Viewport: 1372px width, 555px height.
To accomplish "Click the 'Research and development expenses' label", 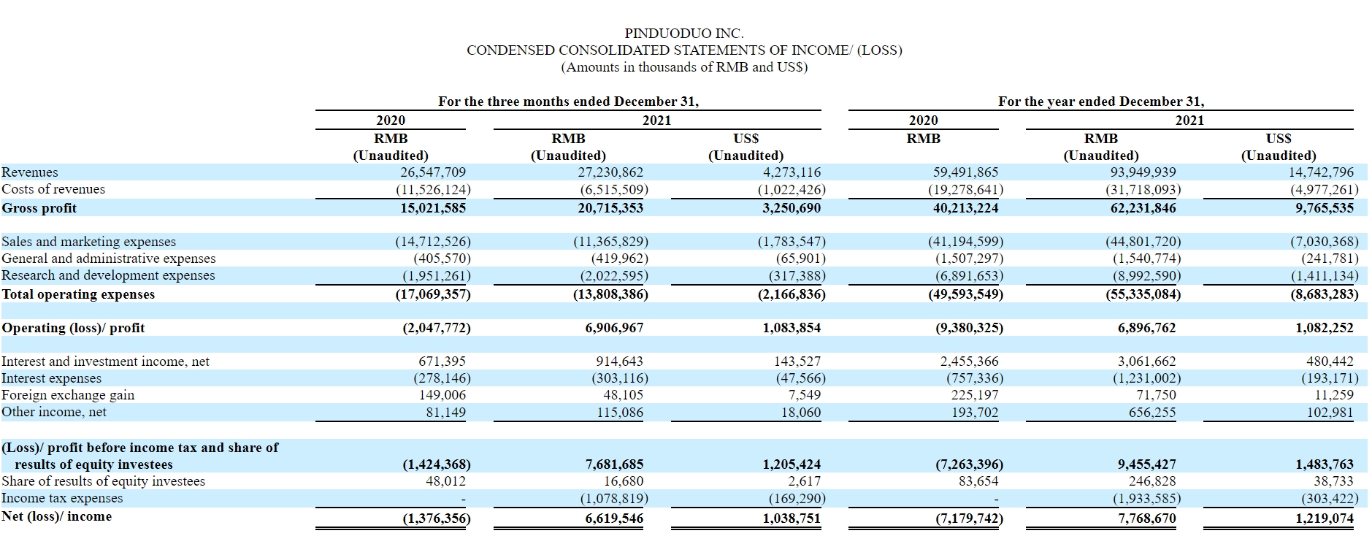I will point(108,275).
